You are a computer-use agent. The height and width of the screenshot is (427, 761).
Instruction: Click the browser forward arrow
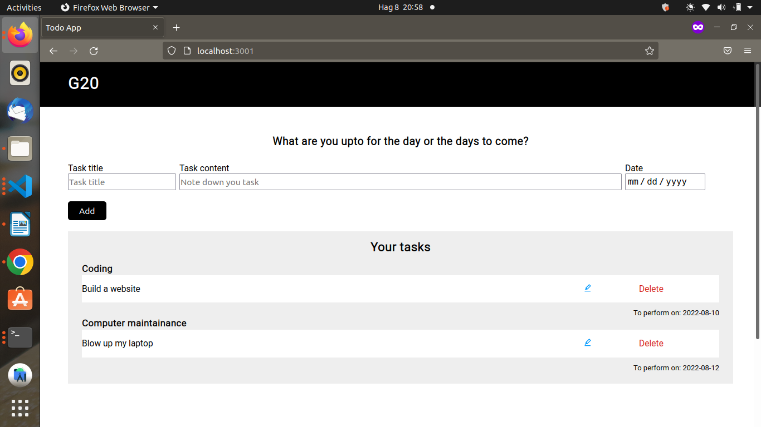[x=74, y=51]
